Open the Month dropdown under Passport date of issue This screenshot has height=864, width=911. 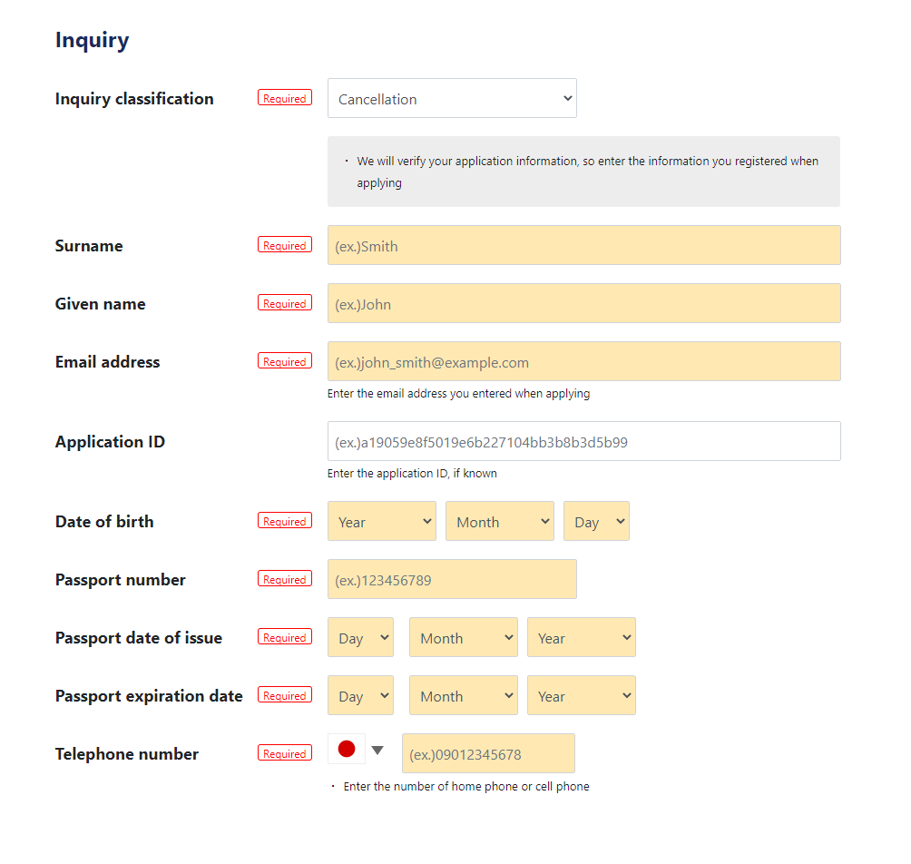click(x=463, y=637)
